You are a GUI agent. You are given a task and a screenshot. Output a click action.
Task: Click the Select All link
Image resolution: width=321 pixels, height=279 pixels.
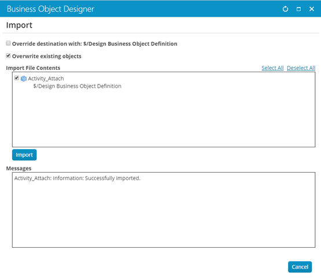point(272,68)
